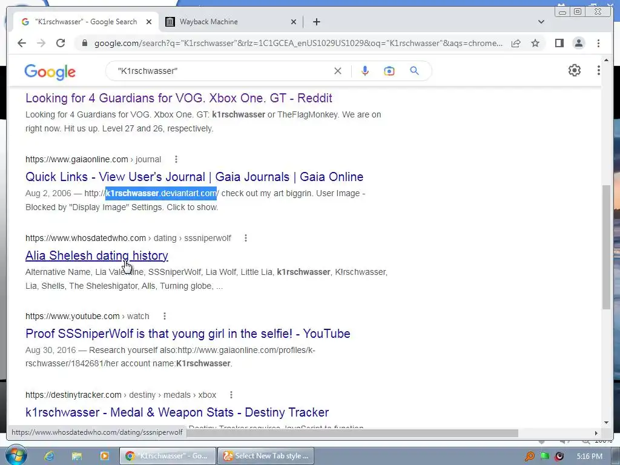Click Chrome K1rschwasser taskbar button

(168, 456)
